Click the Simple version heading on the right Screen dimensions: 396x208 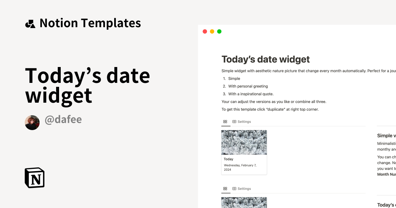pyautogui.click(x=385, y=135)
